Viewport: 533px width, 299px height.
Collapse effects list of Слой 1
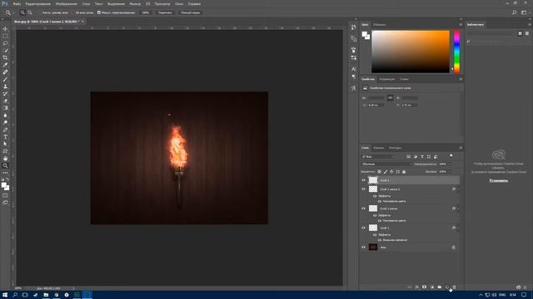pyautogui.click(x=458, y=228)
